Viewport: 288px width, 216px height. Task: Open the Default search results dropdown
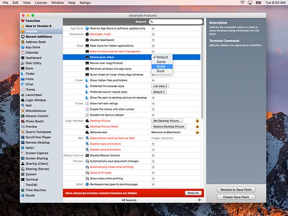click(159, 92)
